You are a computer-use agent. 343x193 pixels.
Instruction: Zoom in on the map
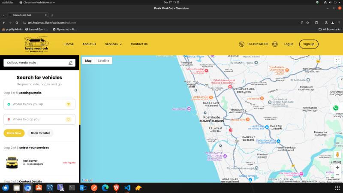(337, 167)
